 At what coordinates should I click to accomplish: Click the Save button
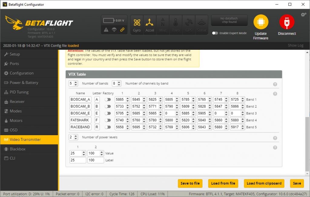(x=297, y=183)
